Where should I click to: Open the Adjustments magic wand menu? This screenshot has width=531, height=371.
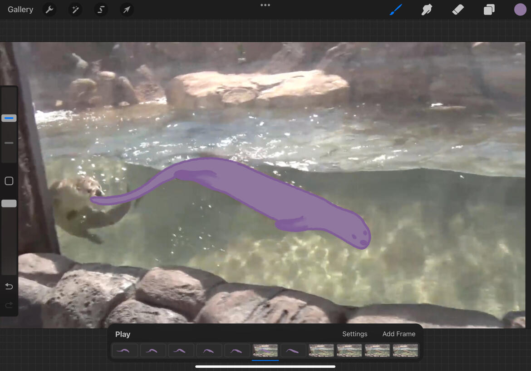click(x=75, y=10)
